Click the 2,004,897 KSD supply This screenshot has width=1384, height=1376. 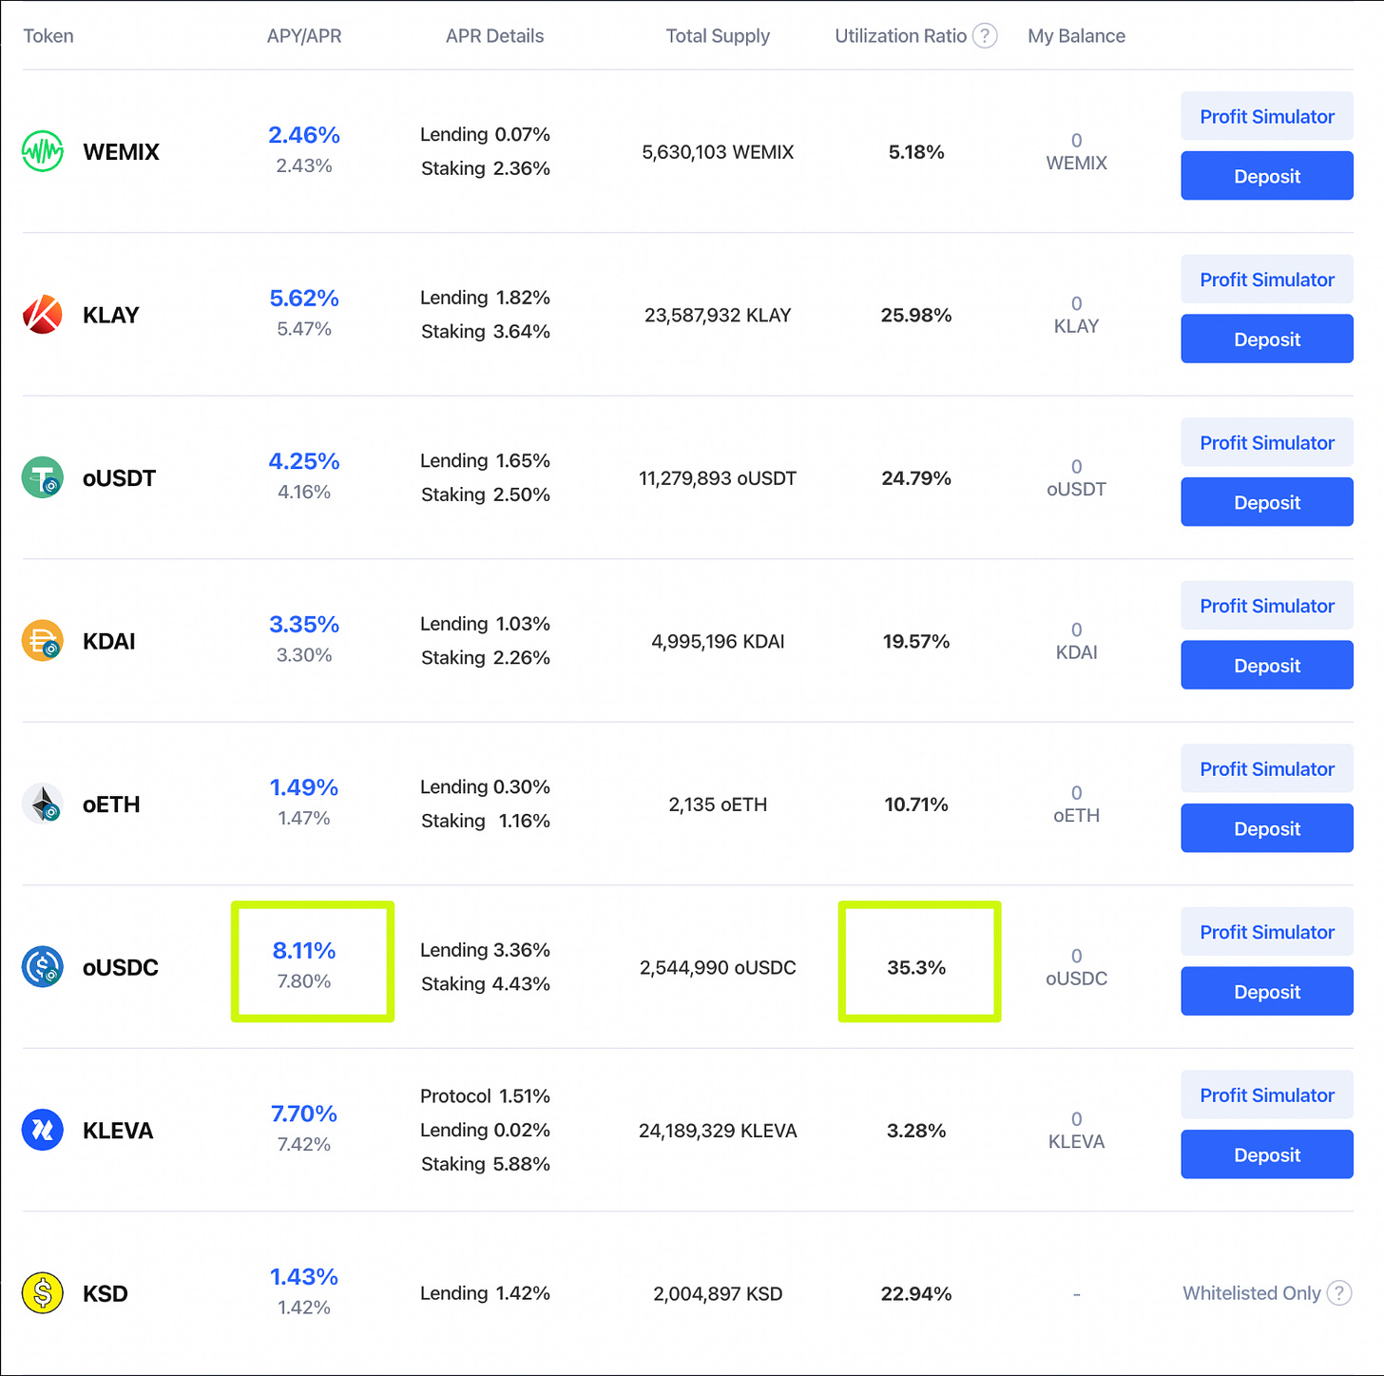pos(718,1293)
